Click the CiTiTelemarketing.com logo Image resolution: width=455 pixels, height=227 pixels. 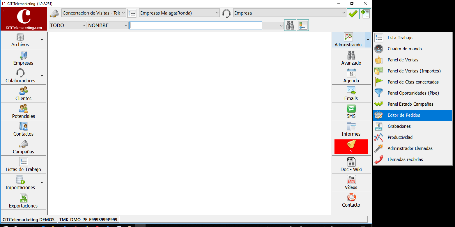click(x=24, y=19)
